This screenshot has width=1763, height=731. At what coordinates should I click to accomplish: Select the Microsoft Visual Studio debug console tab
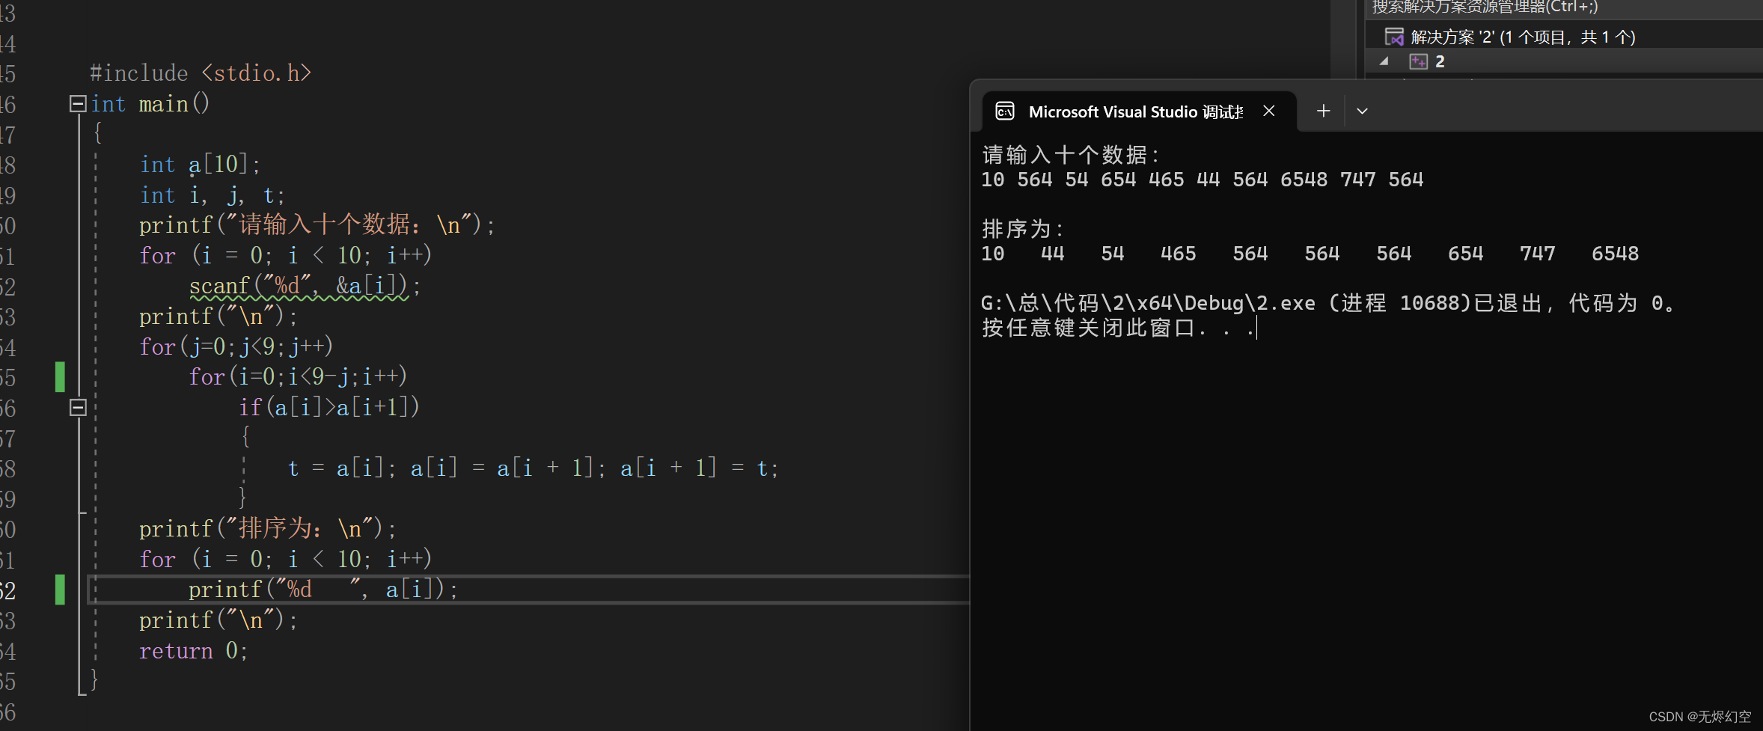(1139, 111)
